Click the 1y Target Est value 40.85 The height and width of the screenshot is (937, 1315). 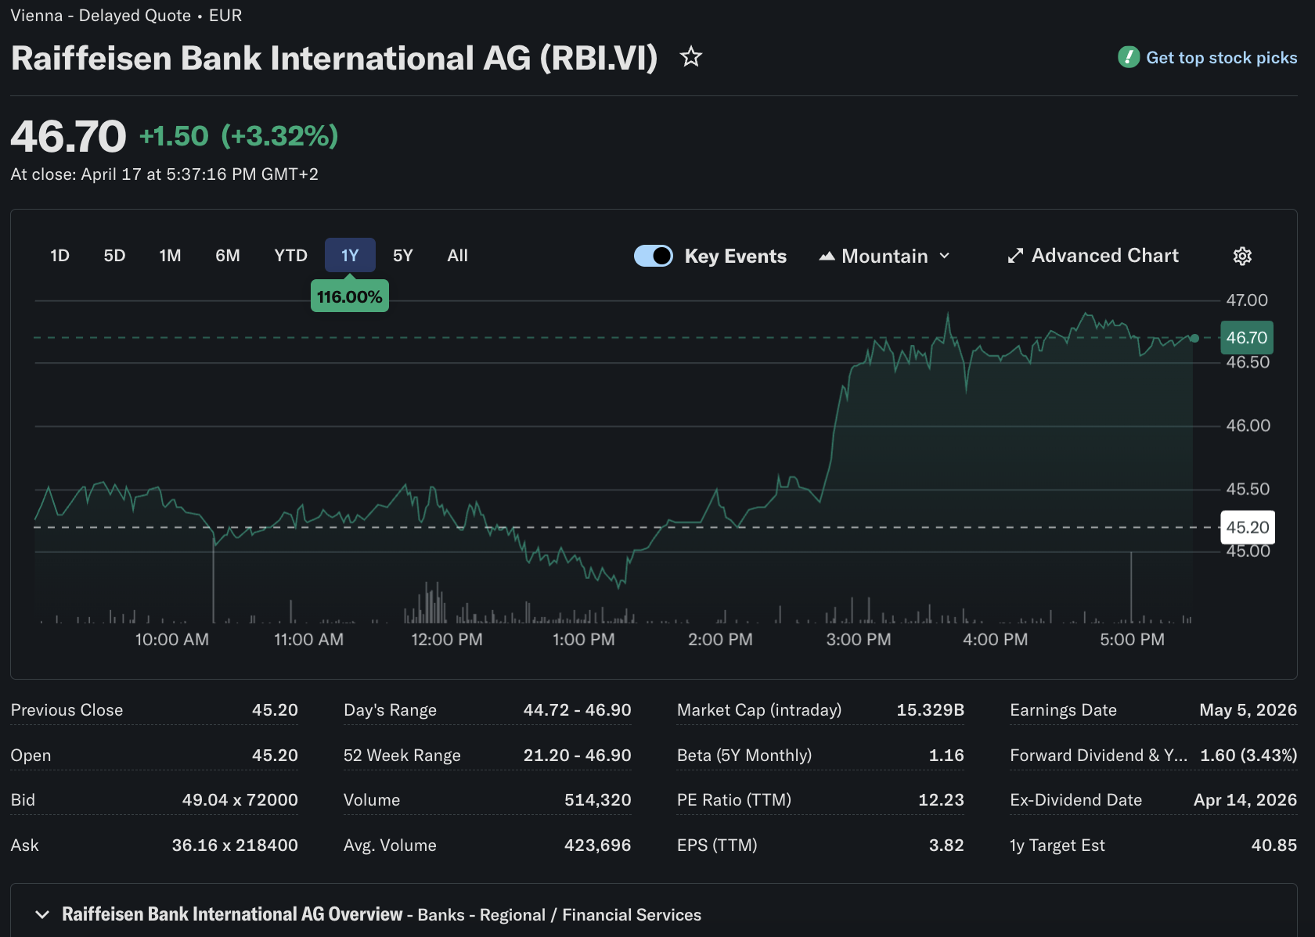(x=1274, y=845)
